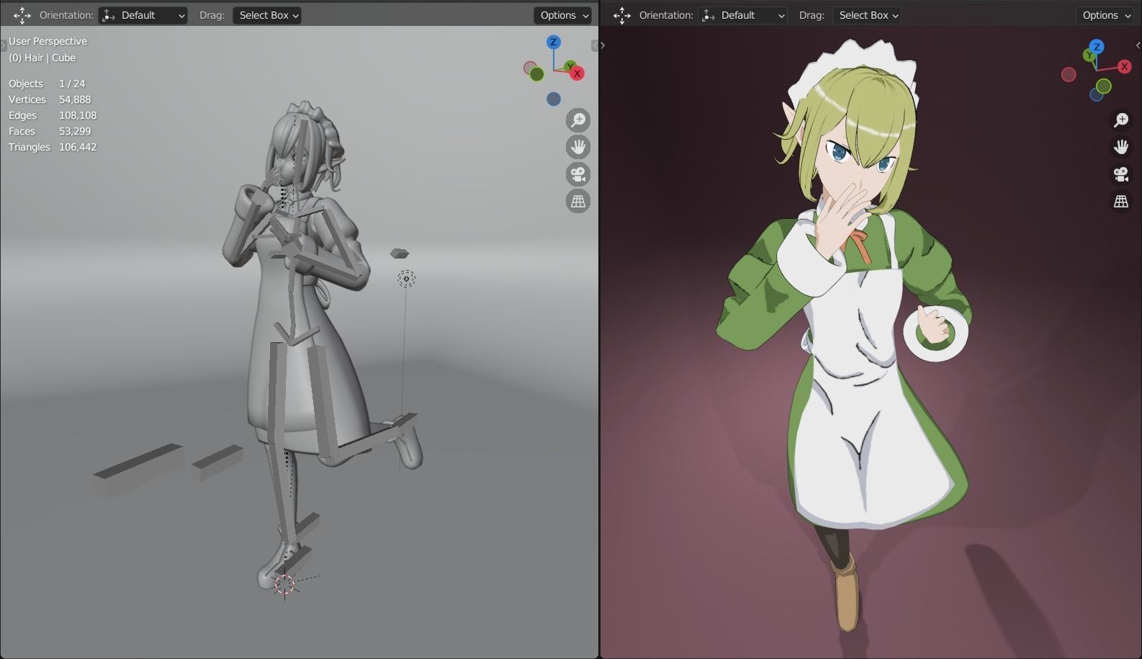The width and height of the screenshot is (1142, 659).
Task: Click zoom magnifier icon in left viewport
Action: (577, 120)
